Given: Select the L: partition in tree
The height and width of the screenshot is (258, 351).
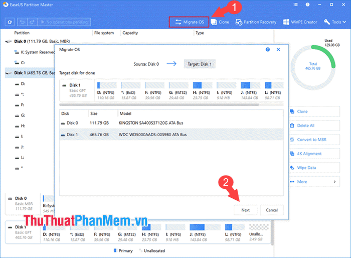Looking at the screenshot, I should click(x=20, y=158).
